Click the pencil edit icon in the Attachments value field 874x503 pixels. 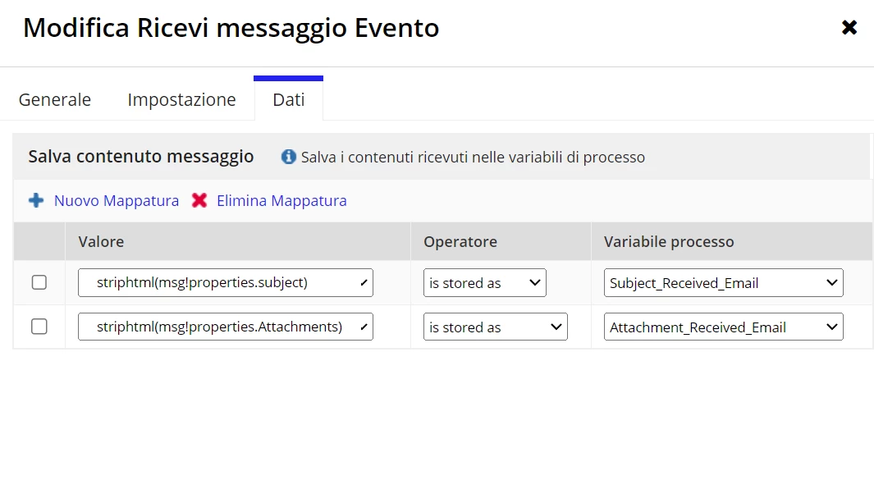pos(364,327)
